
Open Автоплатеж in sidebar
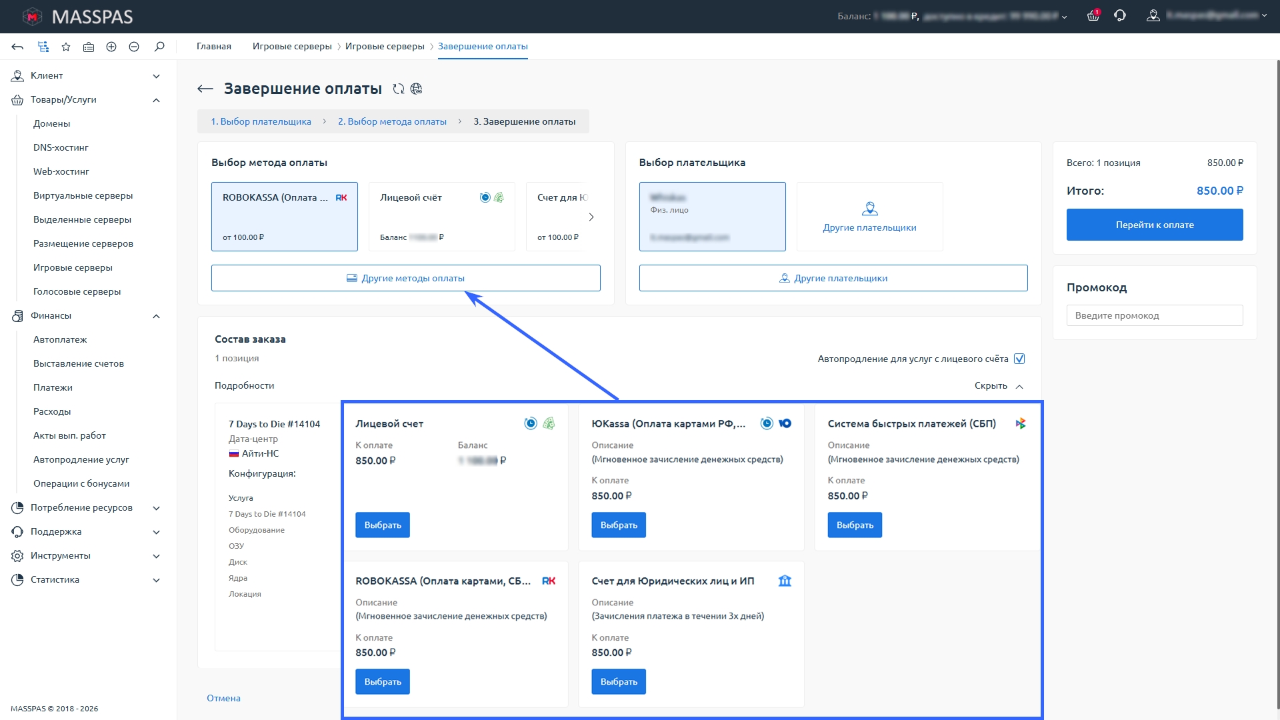click(60, 340)
